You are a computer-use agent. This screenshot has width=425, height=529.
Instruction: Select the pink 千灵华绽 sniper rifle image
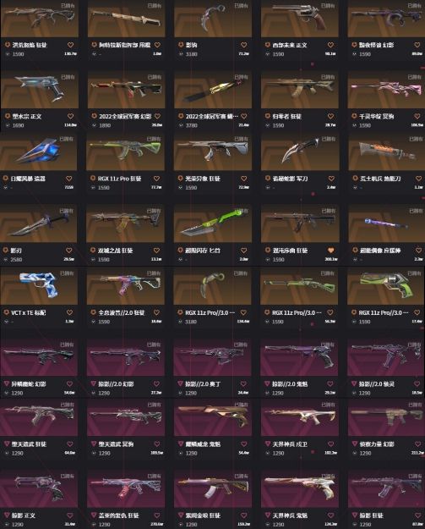coord(386,89)
